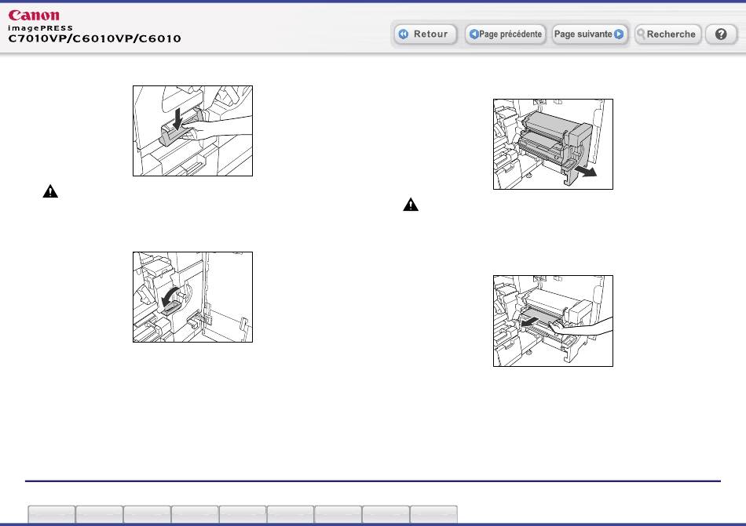Click the warning triangle under the toner illustration
The height and width of the screenshot is (526, 746).
point(50,191)
